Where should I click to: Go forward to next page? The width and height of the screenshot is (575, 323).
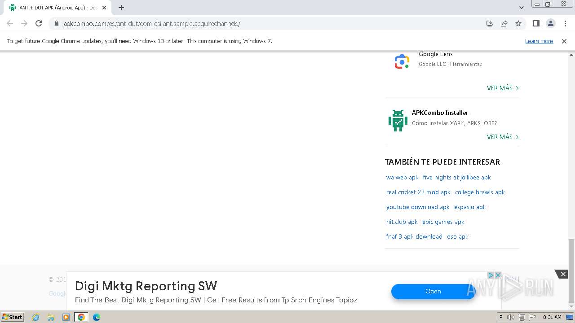[24, 23]
